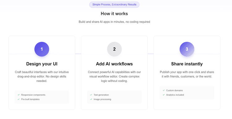
Task: Click the checkmark beside Responsive components
Action: (19, 95)
